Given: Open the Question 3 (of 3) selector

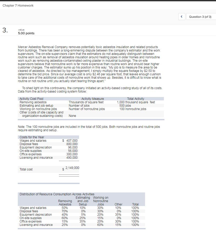Looking at the screenshot, I should pyautogui.click(x=201, y=17).
